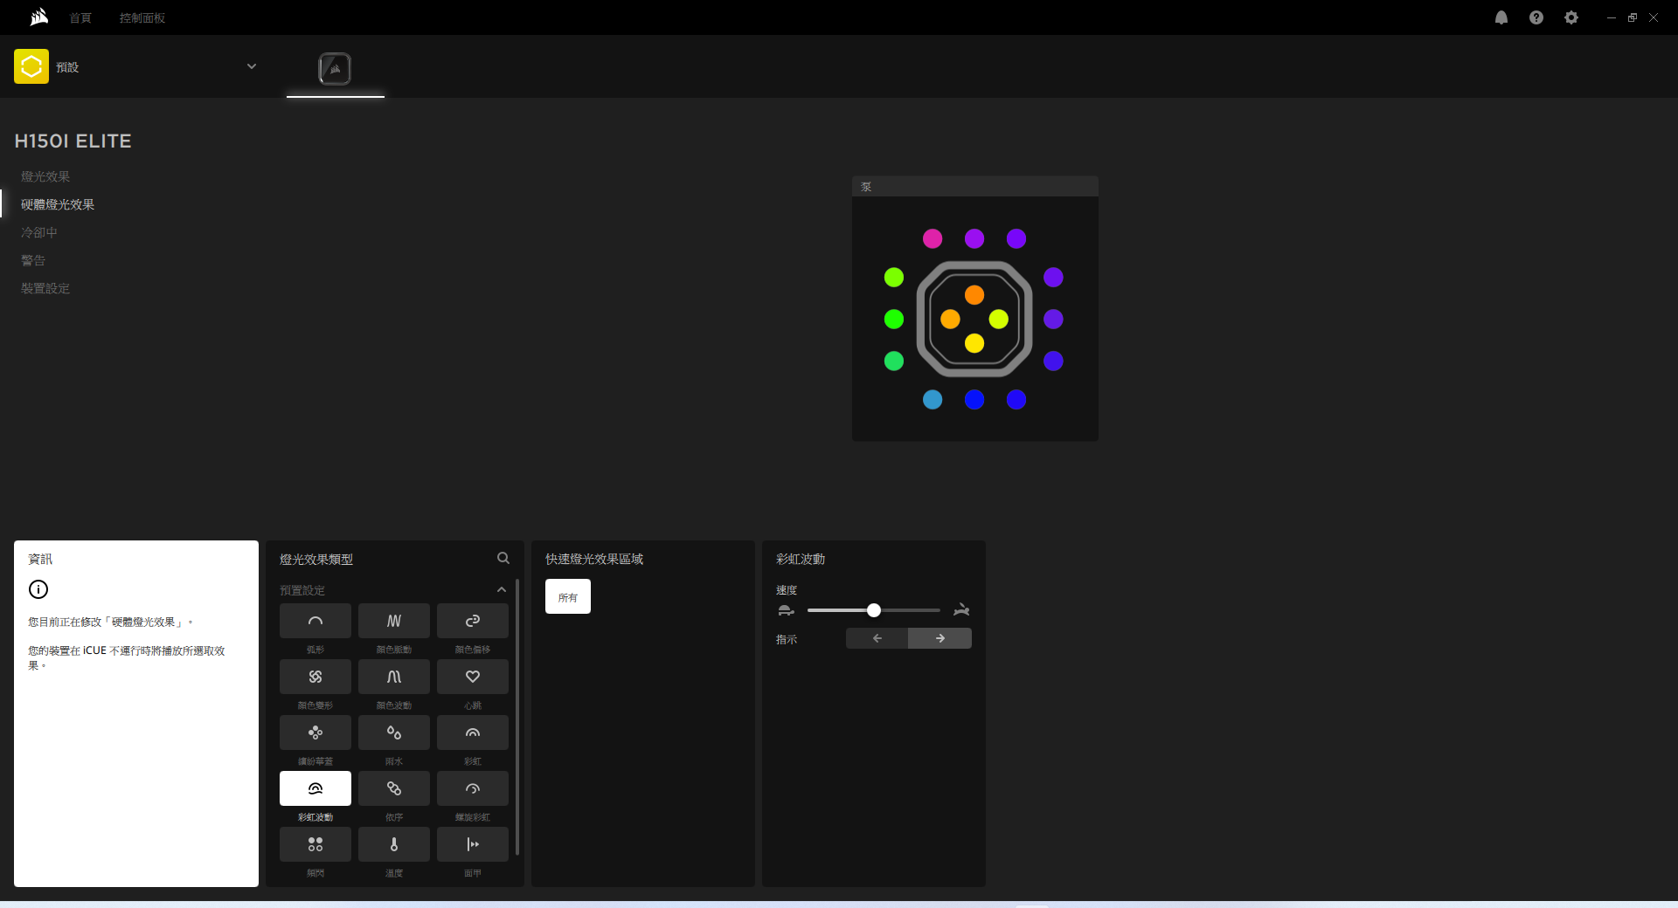Apply the 面甲 visor effect
Image resolution: width=1678 pixels, height=908 pixels.
472,844
